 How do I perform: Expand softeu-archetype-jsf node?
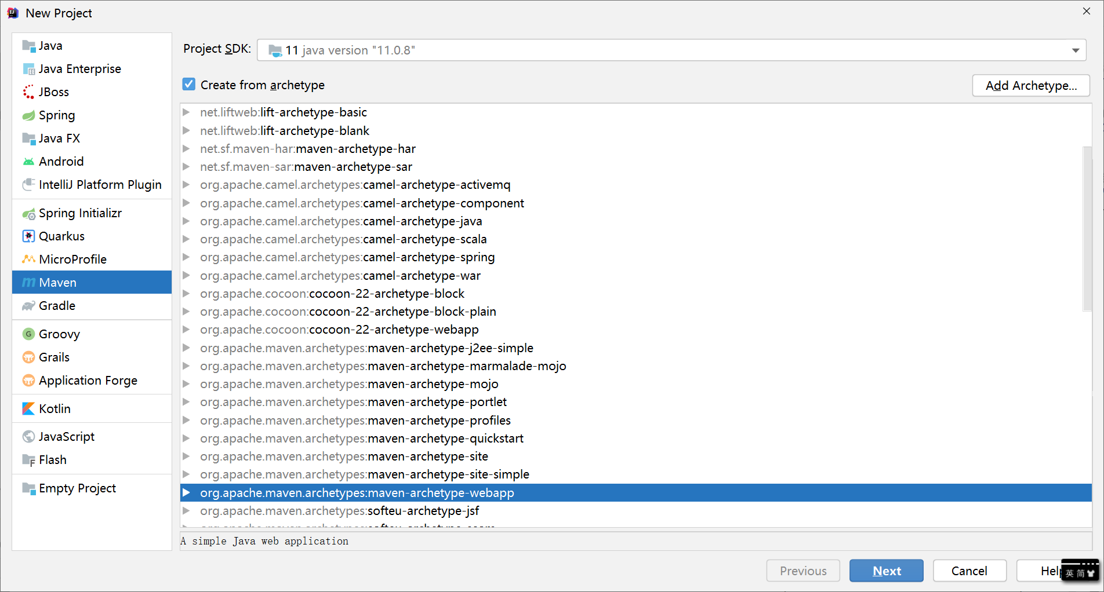tap(186, 510)
